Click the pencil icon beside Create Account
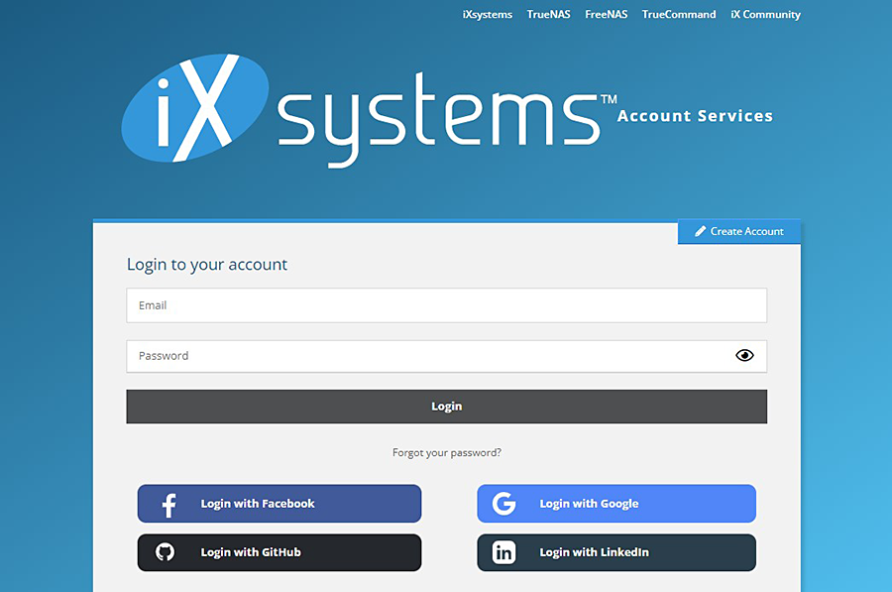 pyautogui.click(x=700, y=231)
